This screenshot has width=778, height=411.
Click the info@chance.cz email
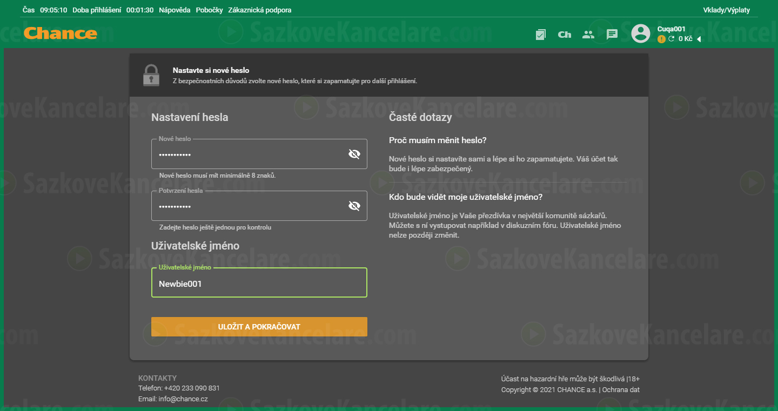183,399
